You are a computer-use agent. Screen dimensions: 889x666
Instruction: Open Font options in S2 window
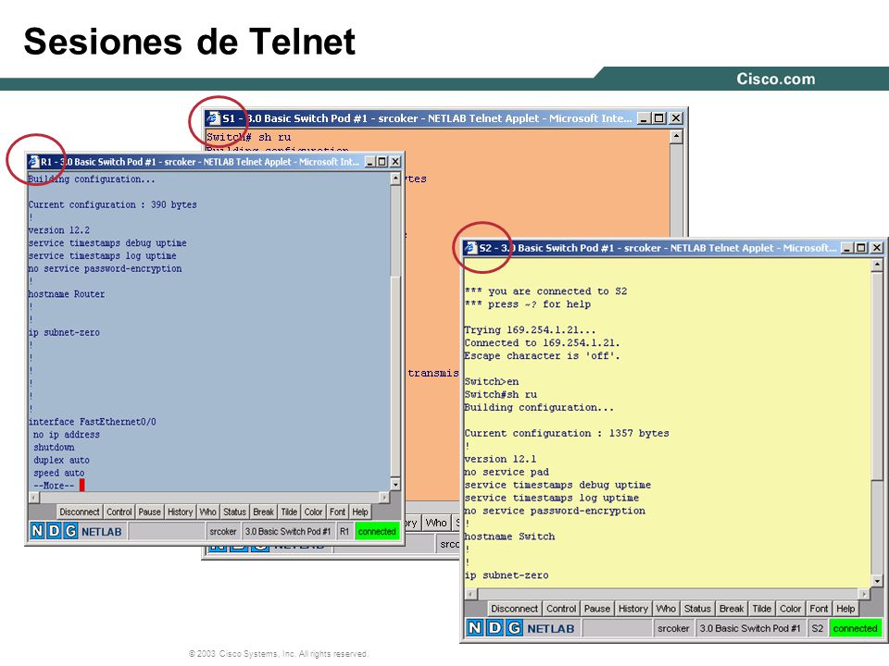[819, 609]
